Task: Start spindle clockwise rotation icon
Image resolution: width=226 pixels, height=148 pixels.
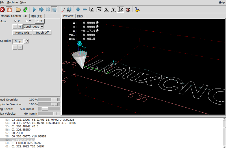Action: tap(26, 41)
